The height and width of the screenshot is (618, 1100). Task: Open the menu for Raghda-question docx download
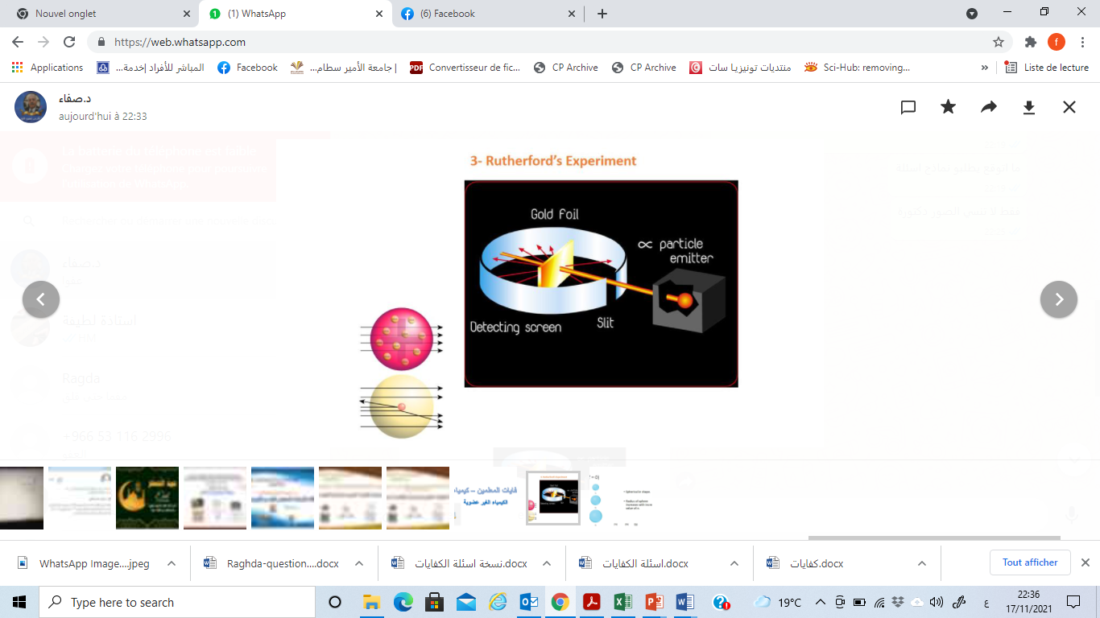coord(359,564)
